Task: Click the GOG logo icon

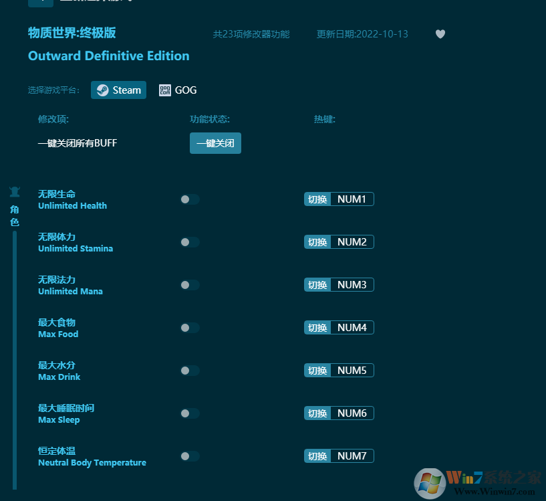Action: click(x=164, y=90)
